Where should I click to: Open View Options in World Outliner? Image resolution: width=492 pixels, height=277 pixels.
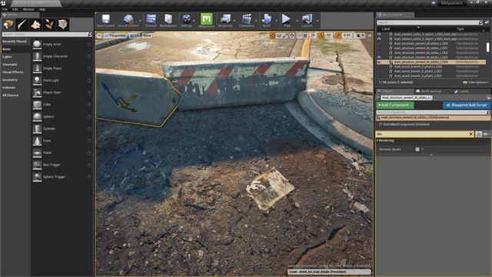[476, 82]
